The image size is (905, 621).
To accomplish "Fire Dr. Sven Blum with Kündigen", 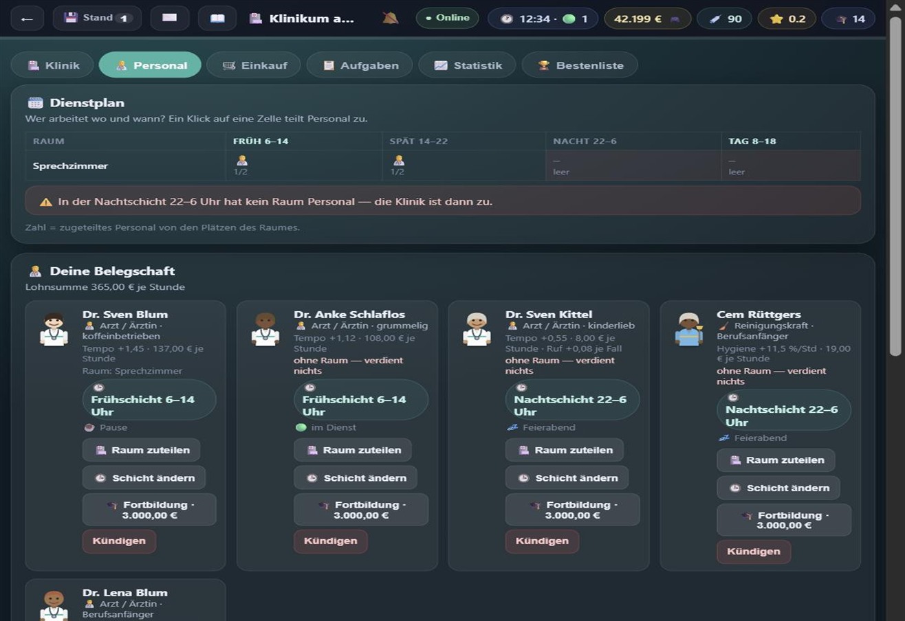I will [x=119, y=541].
